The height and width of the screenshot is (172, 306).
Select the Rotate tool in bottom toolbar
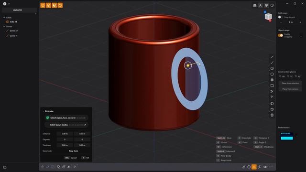pyautogui.click(x=48, y=167)
